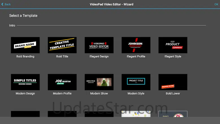Click the Back text link
Screen dimensions: 220x124
(x=8, y=4)
